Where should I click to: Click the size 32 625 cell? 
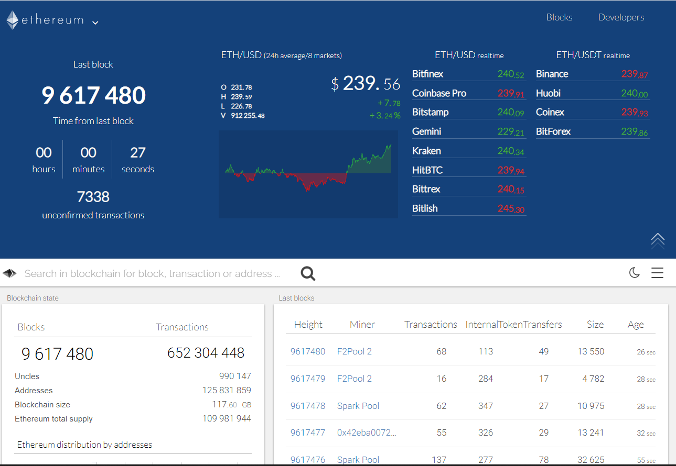click(x=591, y=460)
